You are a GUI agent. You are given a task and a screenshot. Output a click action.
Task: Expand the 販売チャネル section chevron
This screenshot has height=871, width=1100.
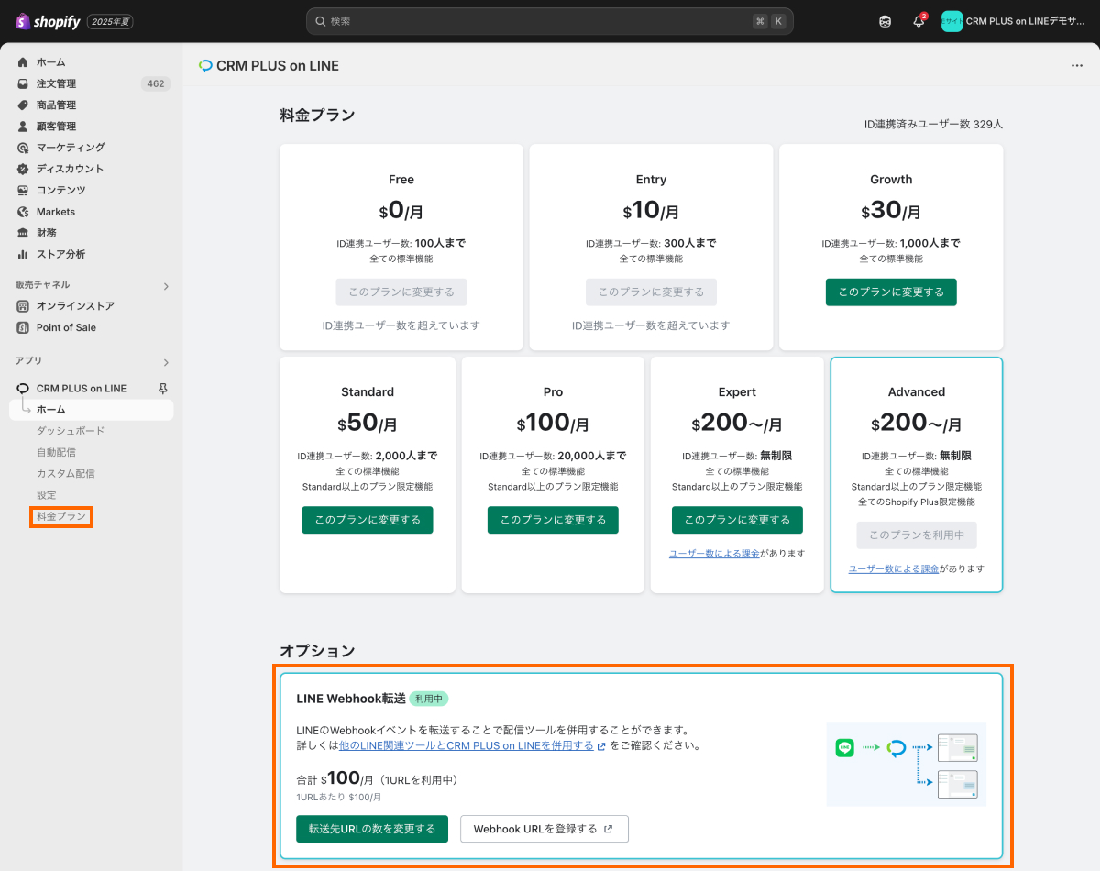[x=166, y=286]
